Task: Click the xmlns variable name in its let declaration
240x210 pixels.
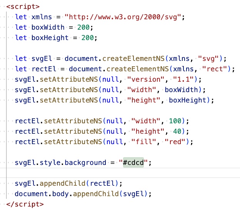Action: (x=42, y=17)
